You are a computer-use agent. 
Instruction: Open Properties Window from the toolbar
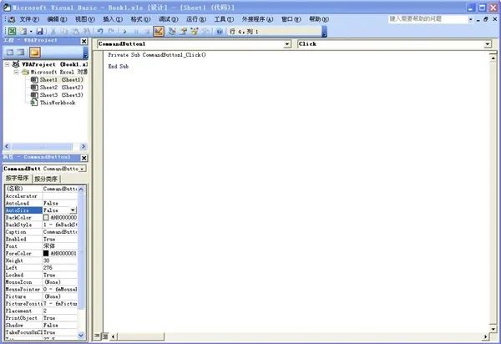click(x=184, y=31)
